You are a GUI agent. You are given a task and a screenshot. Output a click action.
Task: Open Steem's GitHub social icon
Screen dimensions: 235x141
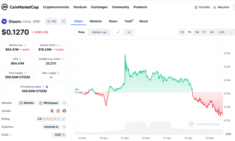click(x=64, y=111)
